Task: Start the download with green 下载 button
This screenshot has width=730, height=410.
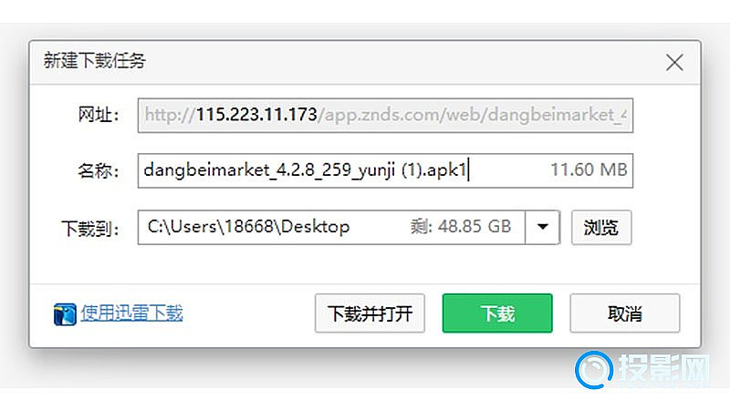Action: [x=497, y=313]
